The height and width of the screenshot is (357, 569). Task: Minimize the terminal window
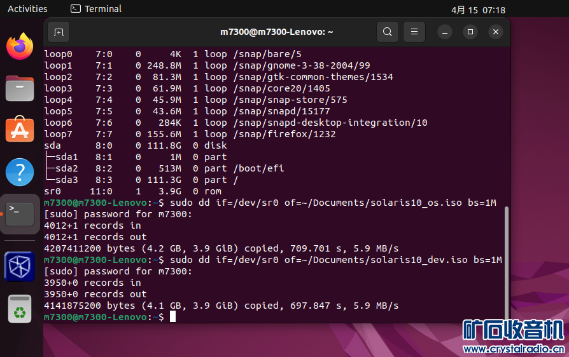click(445, 32)
